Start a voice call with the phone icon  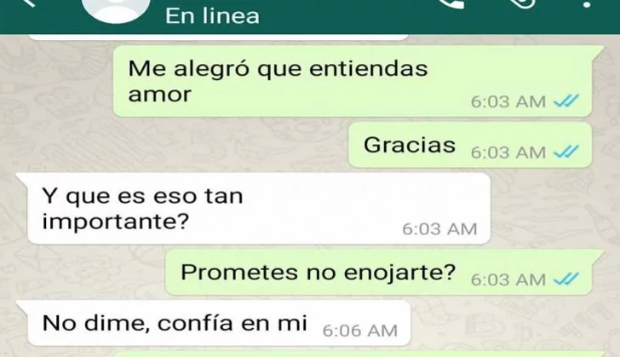(451, 4)
